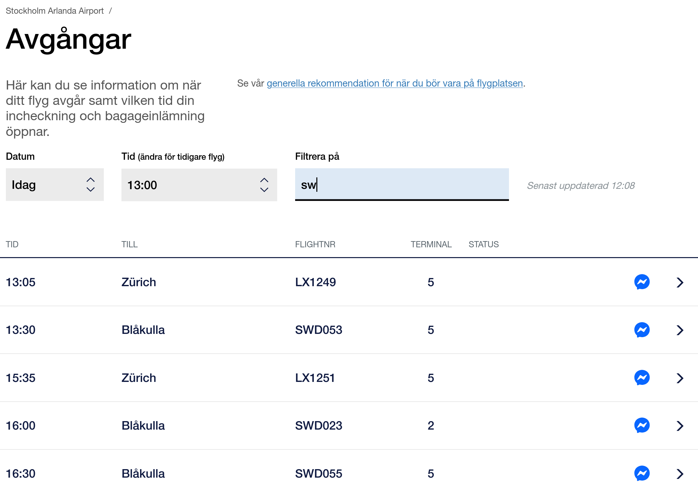Viewport: 698px width, 492px height.
Task: Open details arrow for flight SWD055
Action: (680, 473)
